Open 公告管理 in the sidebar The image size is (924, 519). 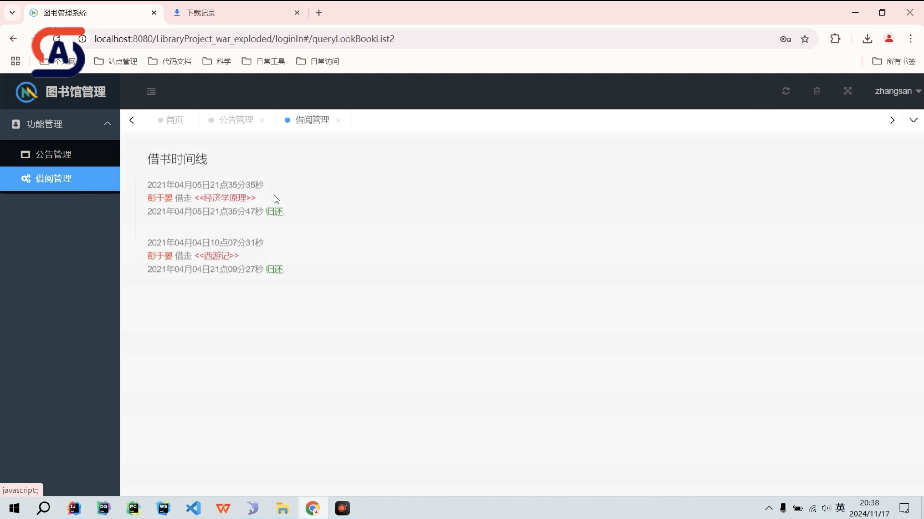pos(53,154)
